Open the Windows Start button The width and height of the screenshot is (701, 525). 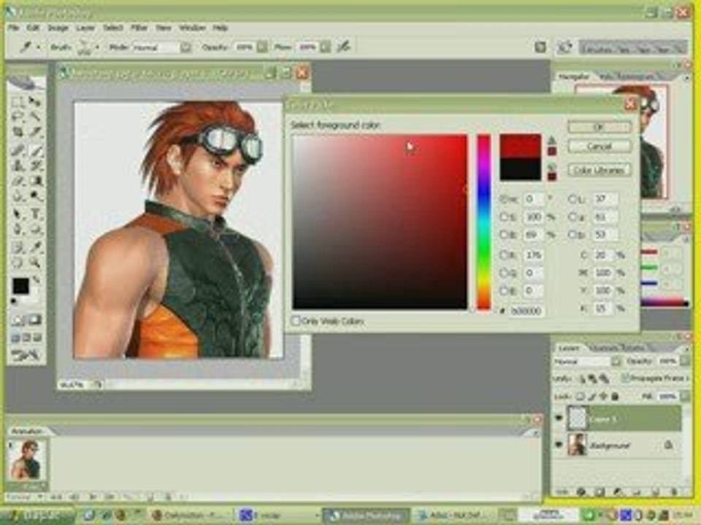(x=37, y=516)
